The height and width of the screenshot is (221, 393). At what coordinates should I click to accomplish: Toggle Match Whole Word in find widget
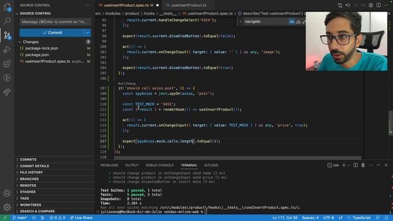298,22
